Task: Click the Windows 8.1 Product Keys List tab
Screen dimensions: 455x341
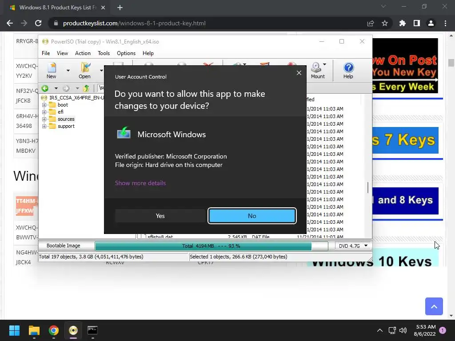Action: [x=57, y=8]
